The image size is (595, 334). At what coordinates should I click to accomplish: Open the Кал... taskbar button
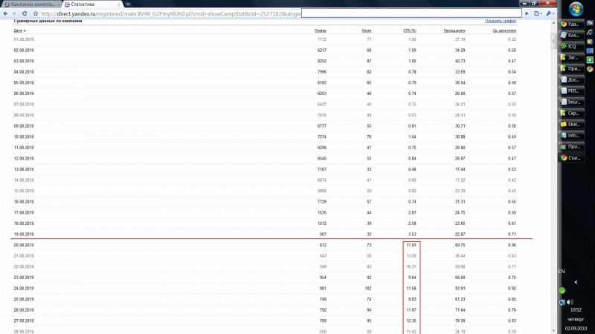click(571, 35)
